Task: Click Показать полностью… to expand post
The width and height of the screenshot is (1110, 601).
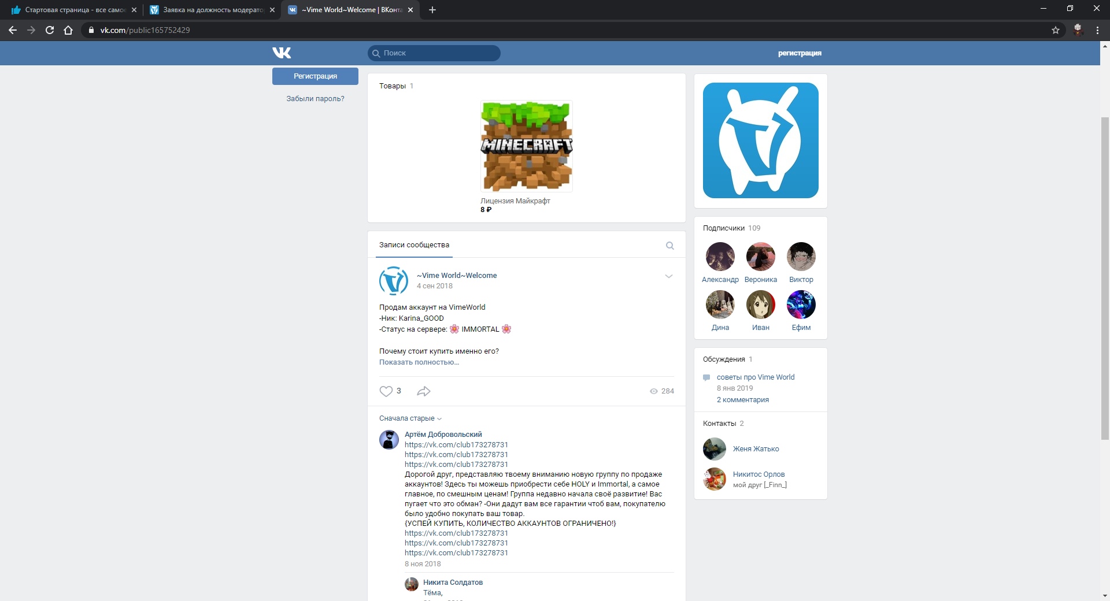Action: (419, 362)
